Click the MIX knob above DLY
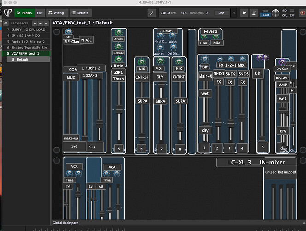Screen dimensions: 306x231 pyautogui.click(x=160, y=61)
